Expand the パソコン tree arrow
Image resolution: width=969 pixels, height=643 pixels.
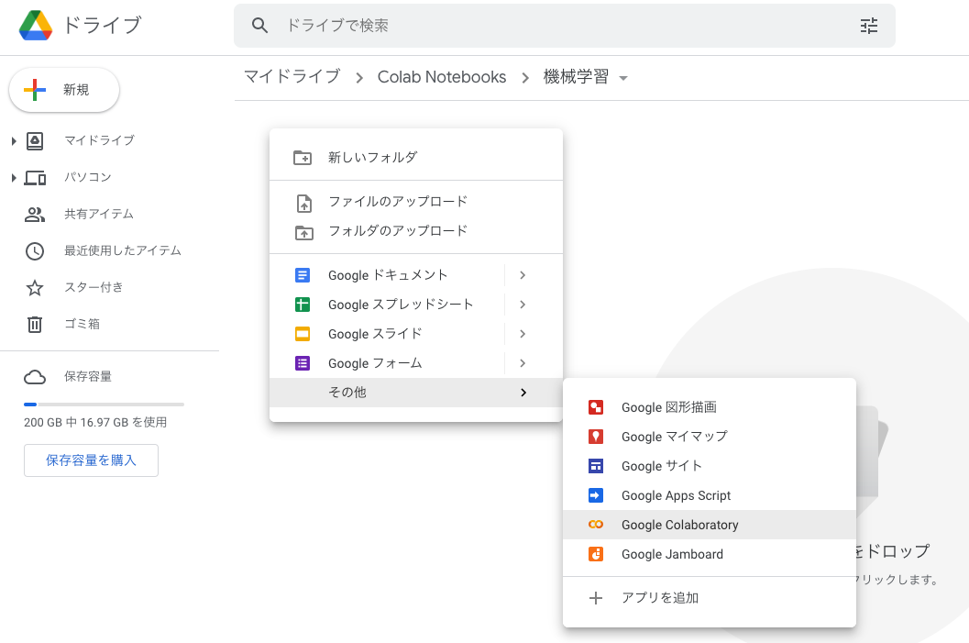click(x=14, y=178)
